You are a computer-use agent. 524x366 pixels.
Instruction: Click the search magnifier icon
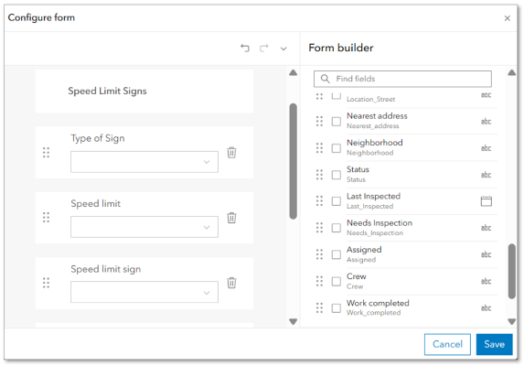point(325,79)
